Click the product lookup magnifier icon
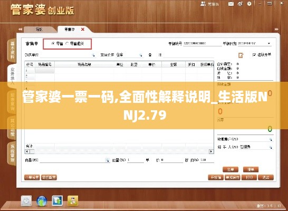288x211 pixels. (x=107, y=160)
